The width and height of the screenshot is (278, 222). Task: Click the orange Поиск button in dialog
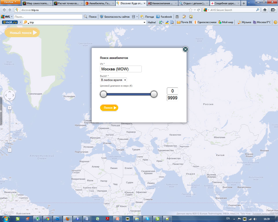[109, 108]
